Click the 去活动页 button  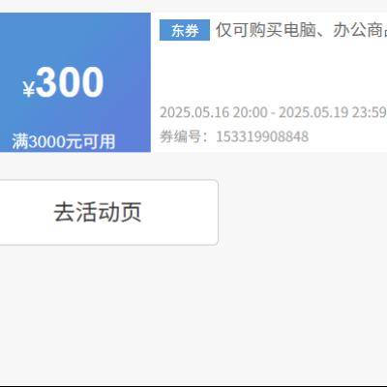click(x=108, y=213)
